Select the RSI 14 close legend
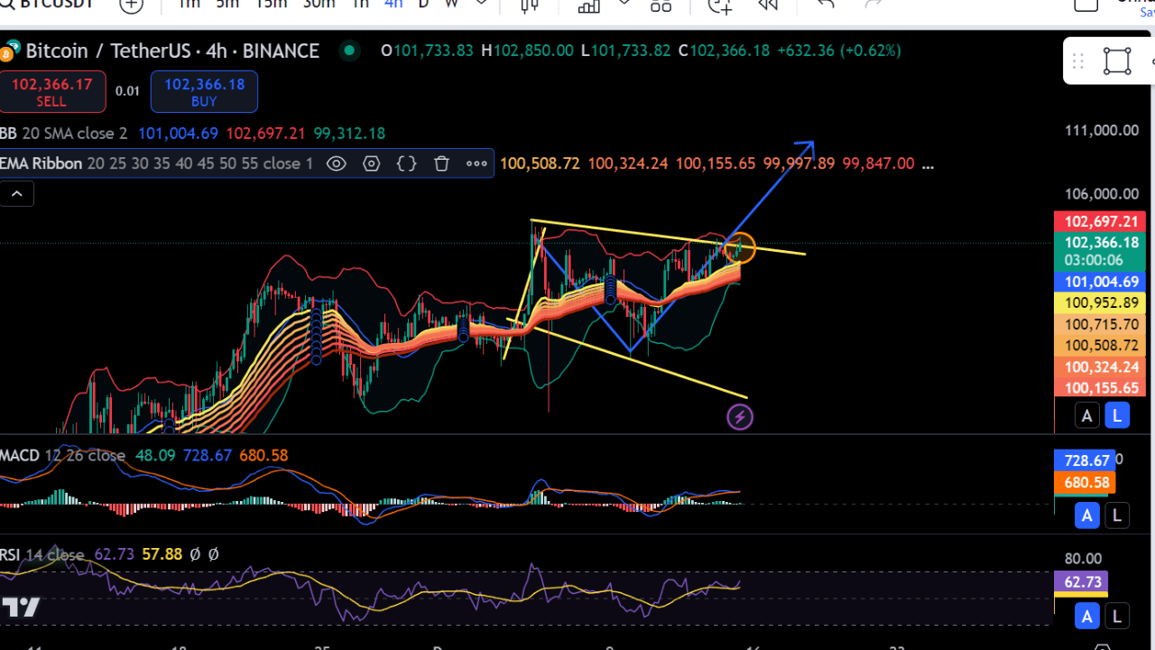The width and height of the screenshot is (1155, 650). pyautogui.click(x=42, y=554)
